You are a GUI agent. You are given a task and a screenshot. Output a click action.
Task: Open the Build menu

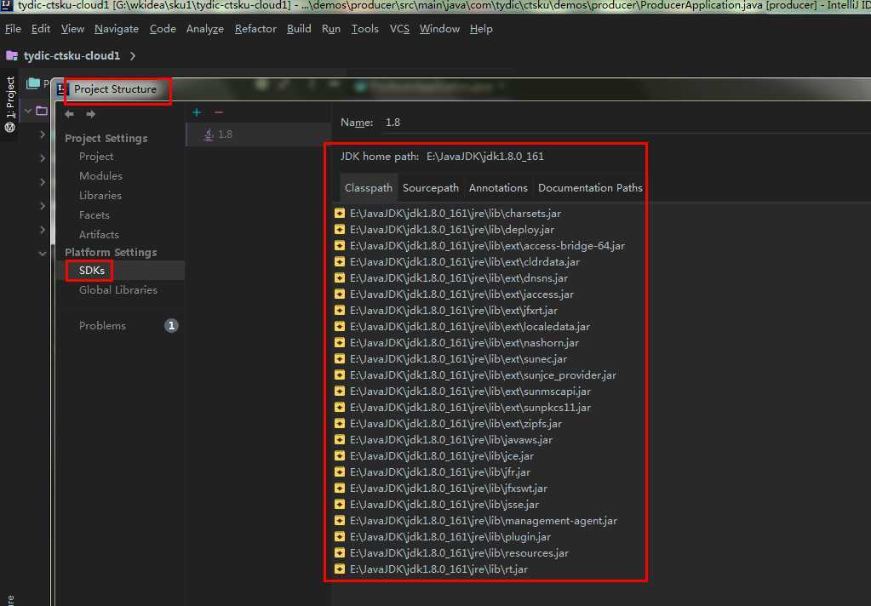[x=299, y=29]
